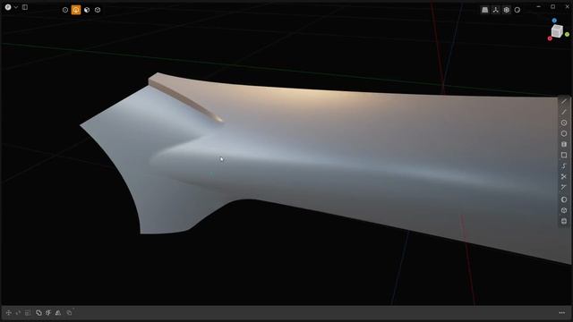Select the center-point circle tool
This screenshot has height=322, width=573.
[x=564, y=123]
